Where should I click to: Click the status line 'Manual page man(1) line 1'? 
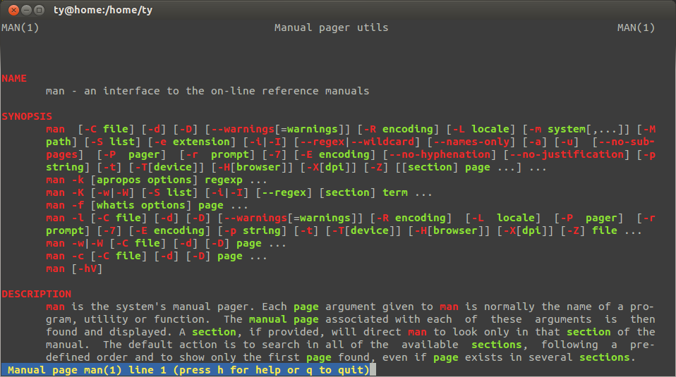point(87,370)
